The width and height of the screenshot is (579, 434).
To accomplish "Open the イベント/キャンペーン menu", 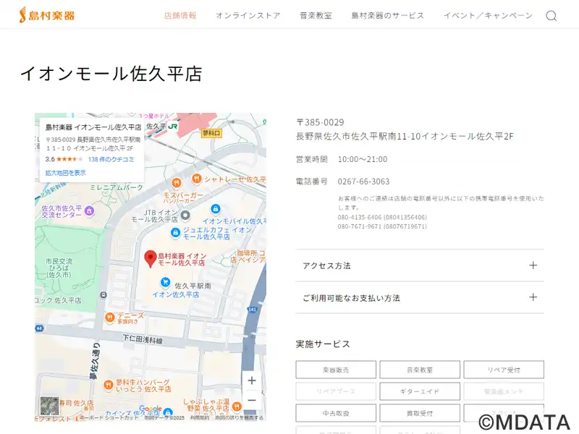I will (x=488, y=15).
